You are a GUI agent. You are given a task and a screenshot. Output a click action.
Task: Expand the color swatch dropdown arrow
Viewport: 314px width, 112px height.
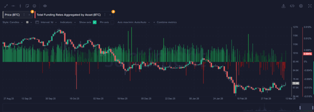[x=31, y=22]
